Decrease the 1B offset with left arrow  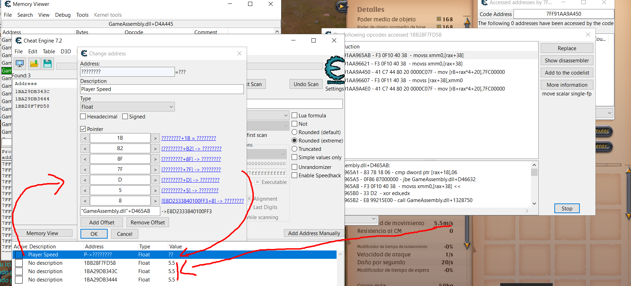(x=85, y=138)
